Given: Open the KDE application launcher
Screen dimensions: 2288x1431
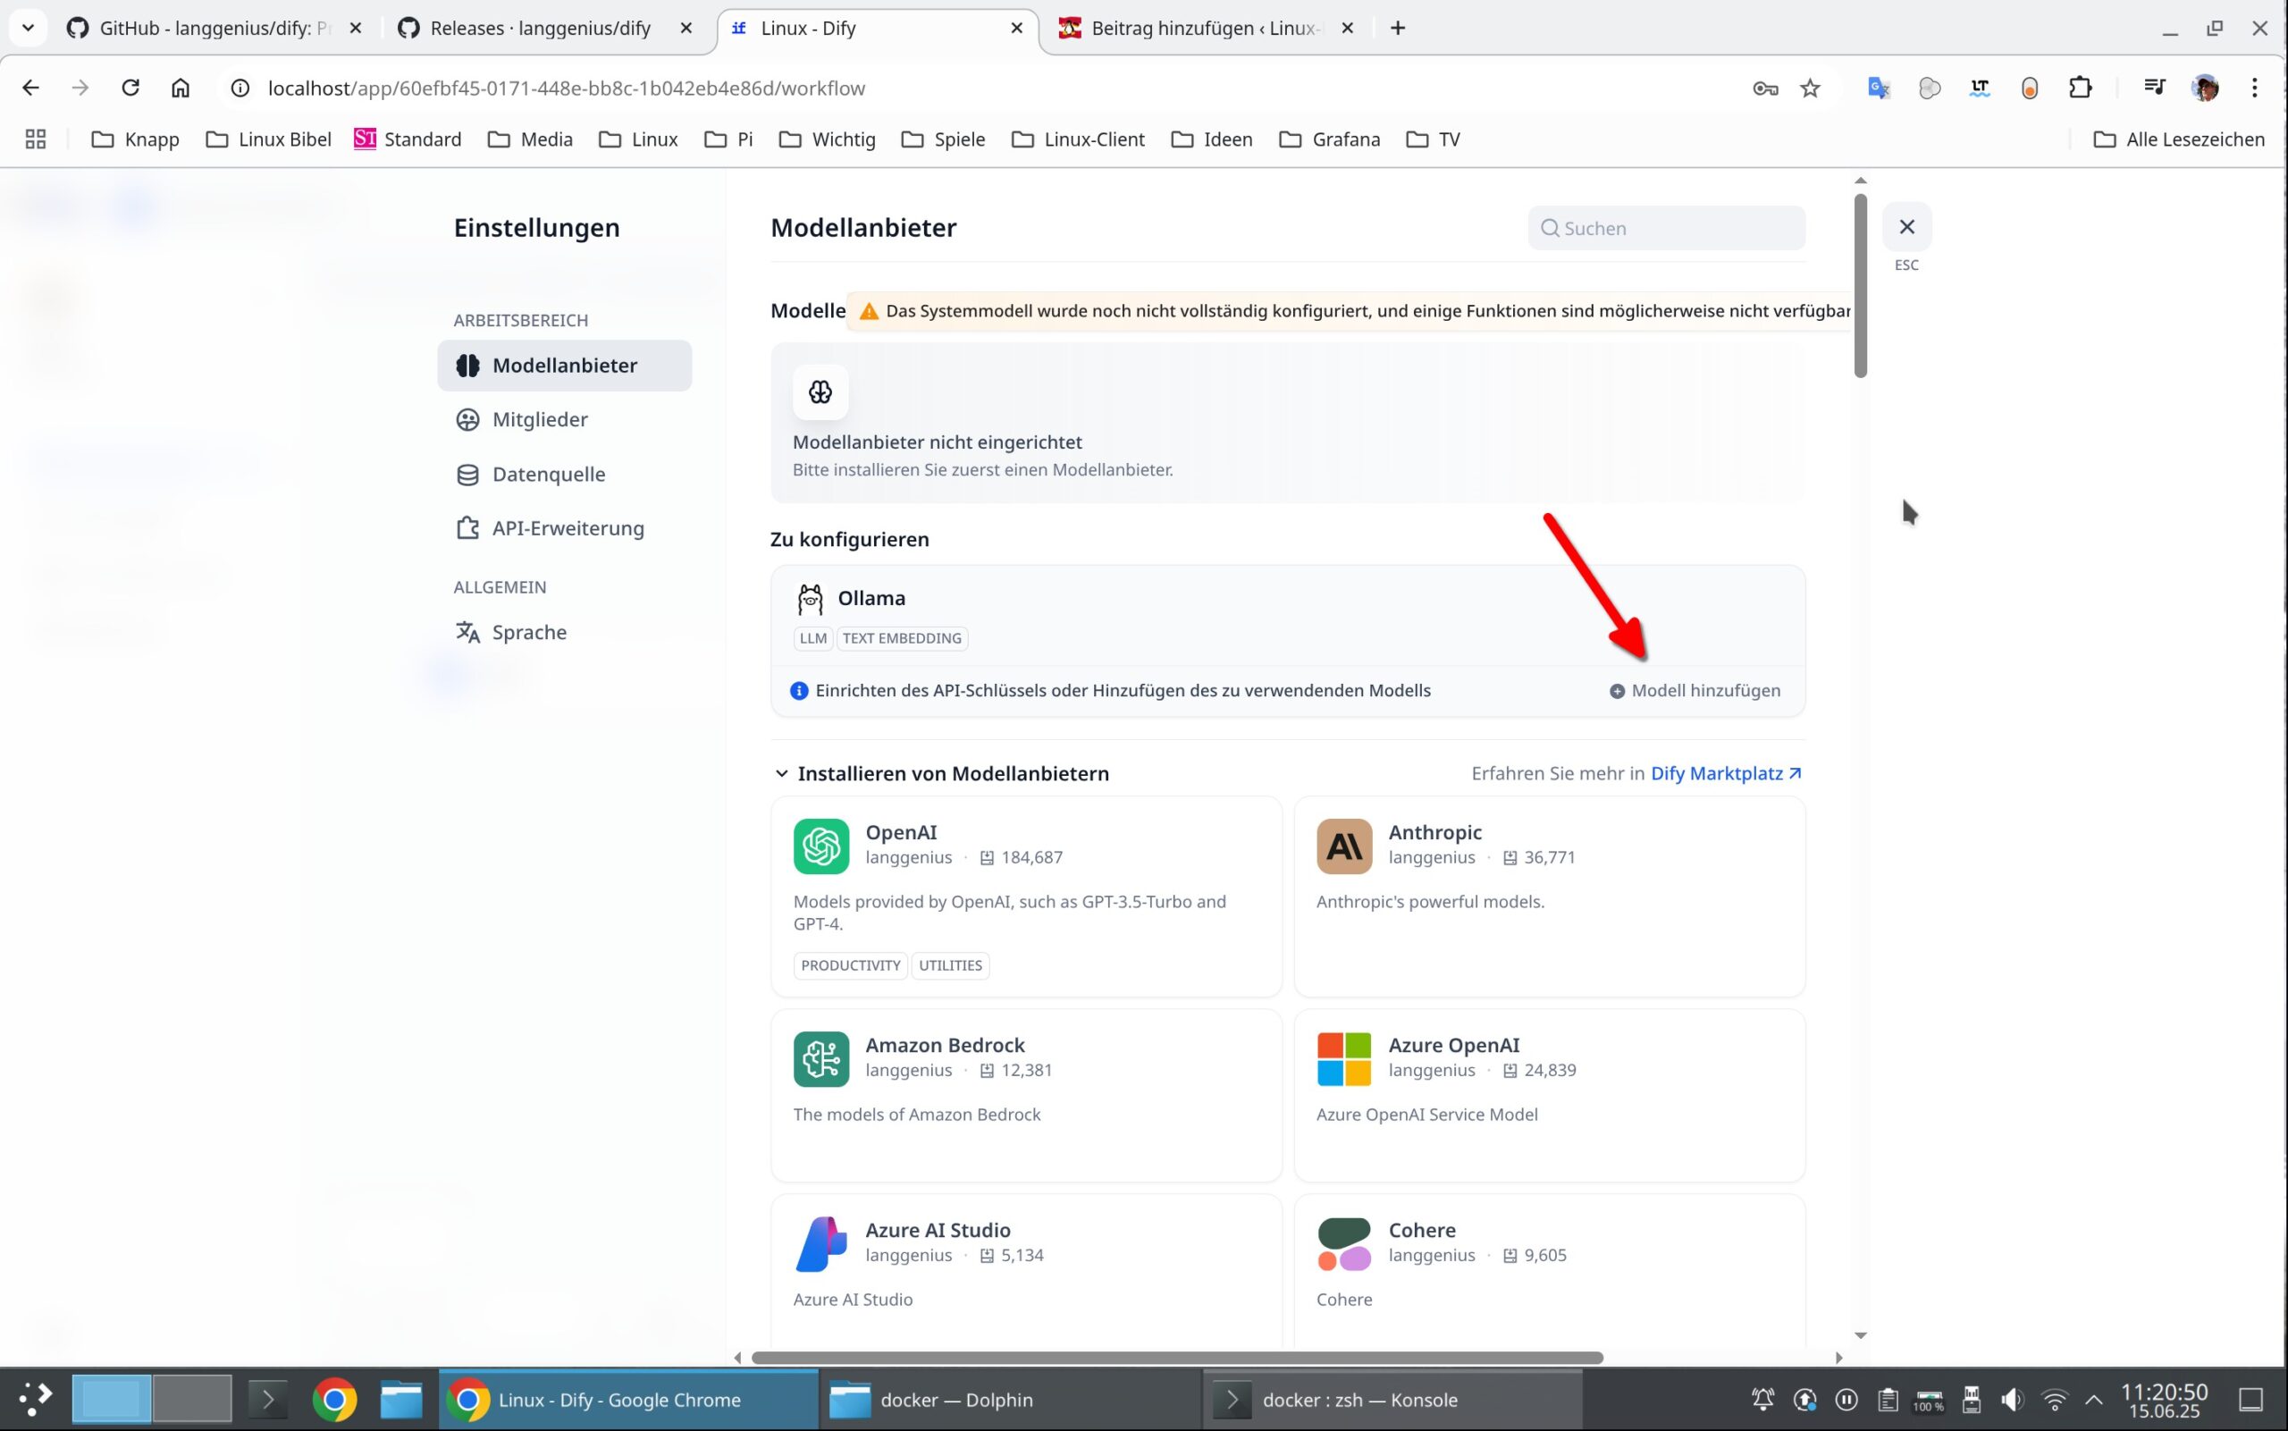Looking at the screenshot, I should click(x=36, y=1399).
